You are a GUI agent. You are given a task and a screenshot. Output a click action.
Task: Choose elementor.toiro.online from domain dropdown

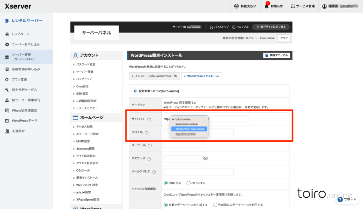point(190,129)
